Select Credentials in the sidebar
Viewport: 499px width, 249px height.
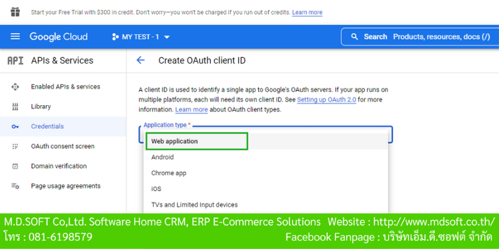tap(63, 126)
